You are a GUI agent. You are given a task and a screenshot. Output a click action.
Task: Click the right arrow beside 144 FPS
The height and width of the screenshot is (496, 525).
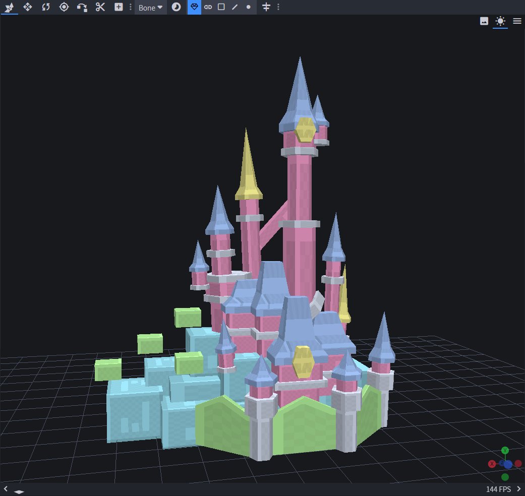[519, 489]
